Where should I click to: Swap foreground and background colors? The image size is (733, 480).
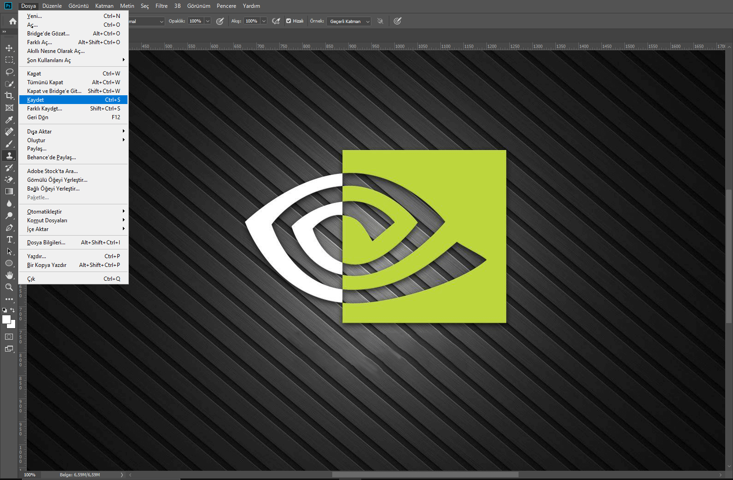[x=12, y=310]
